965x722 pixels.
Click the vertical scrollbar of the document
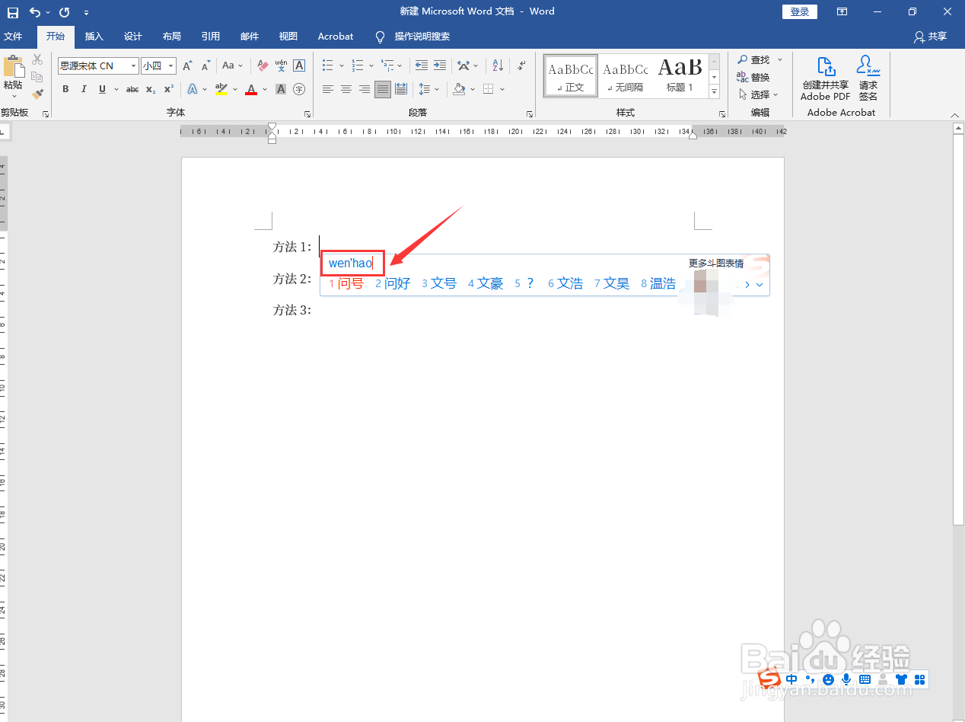958,330
